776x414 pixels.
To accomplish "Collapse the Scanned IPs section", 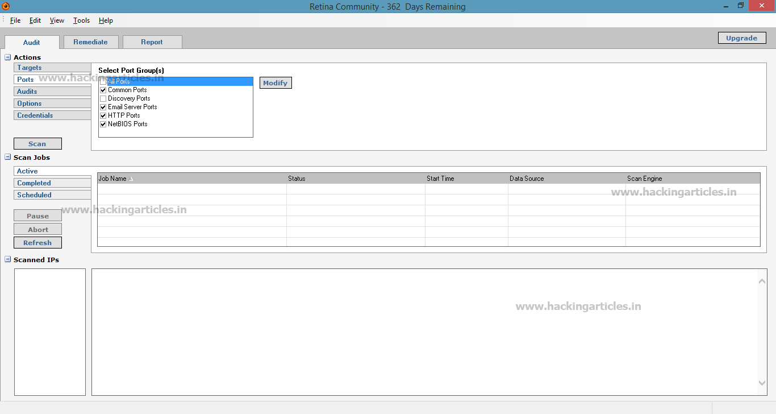I will tap(8, 260).
